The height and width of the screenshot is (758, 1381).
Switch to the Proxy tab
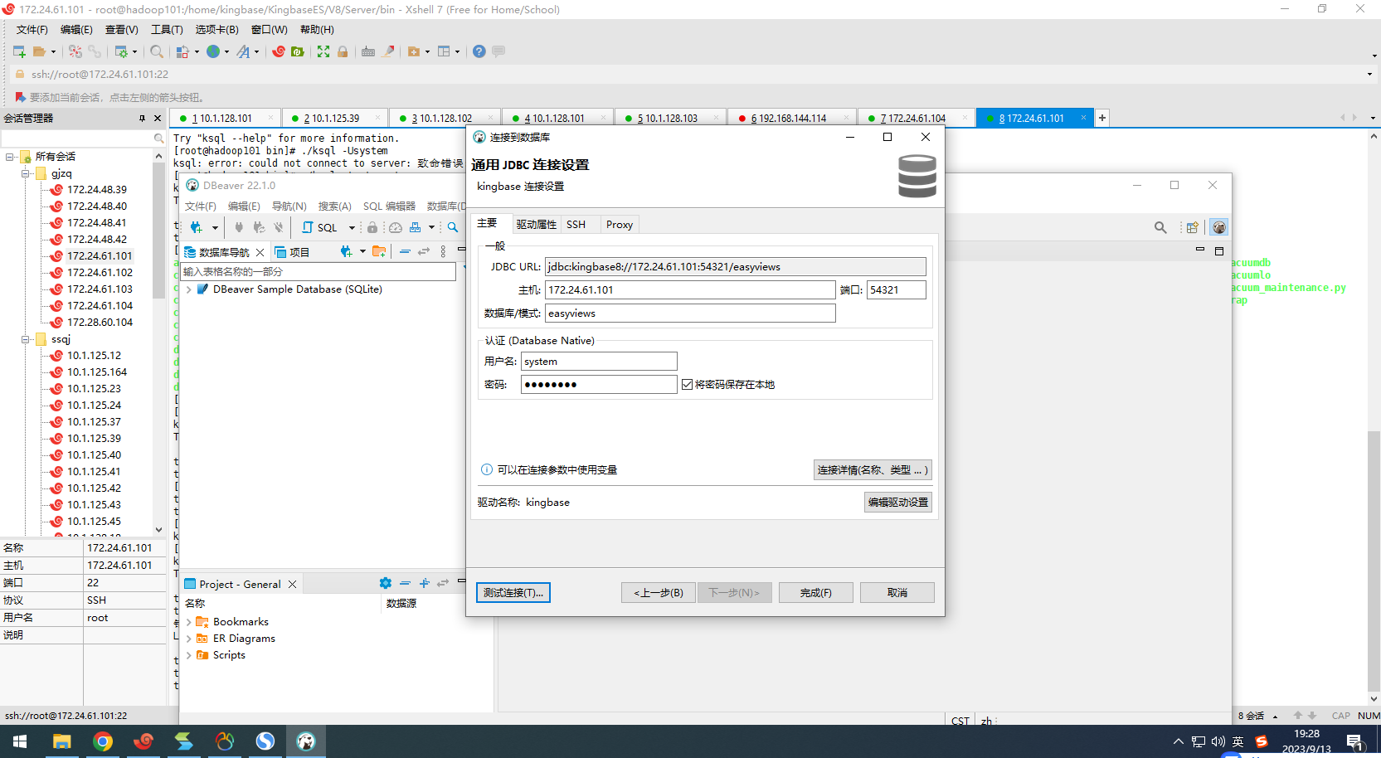[619, 225]
